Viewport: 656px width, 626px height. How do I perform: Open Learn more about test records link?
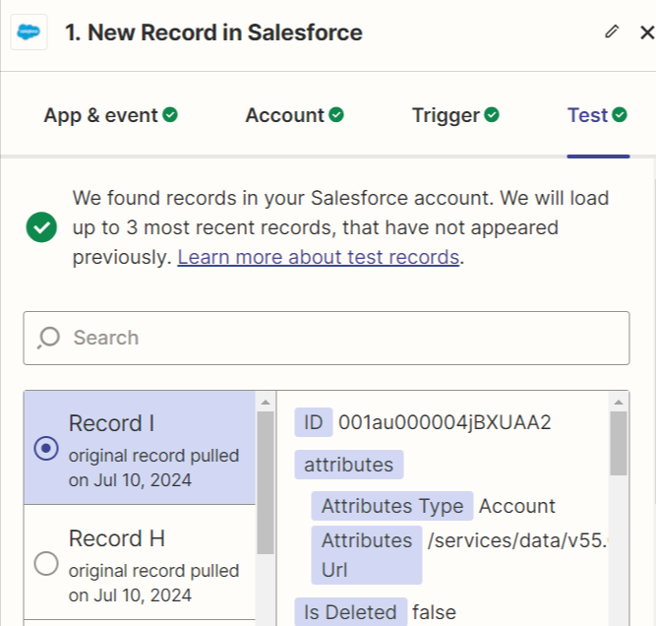319,257
